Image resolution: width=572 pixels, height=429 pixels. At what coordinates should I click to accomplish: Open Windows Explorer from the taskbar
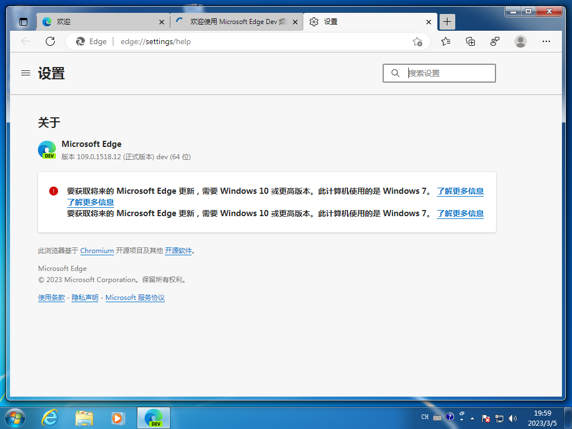pyautogui.click(x=84, y=418)
